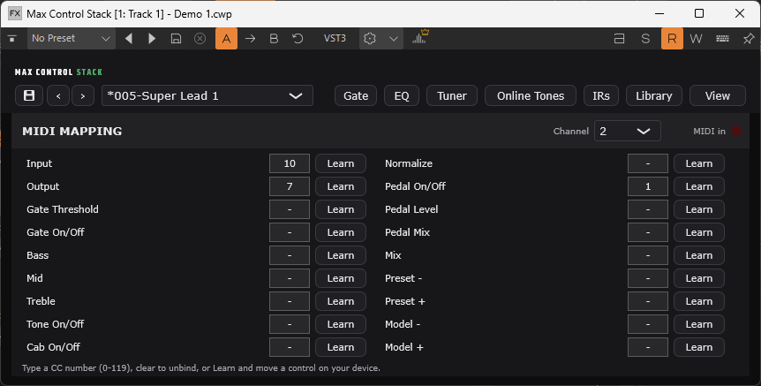Toggle the A compare slot
Screen dimensions: 761x386
tap(227, 38)
